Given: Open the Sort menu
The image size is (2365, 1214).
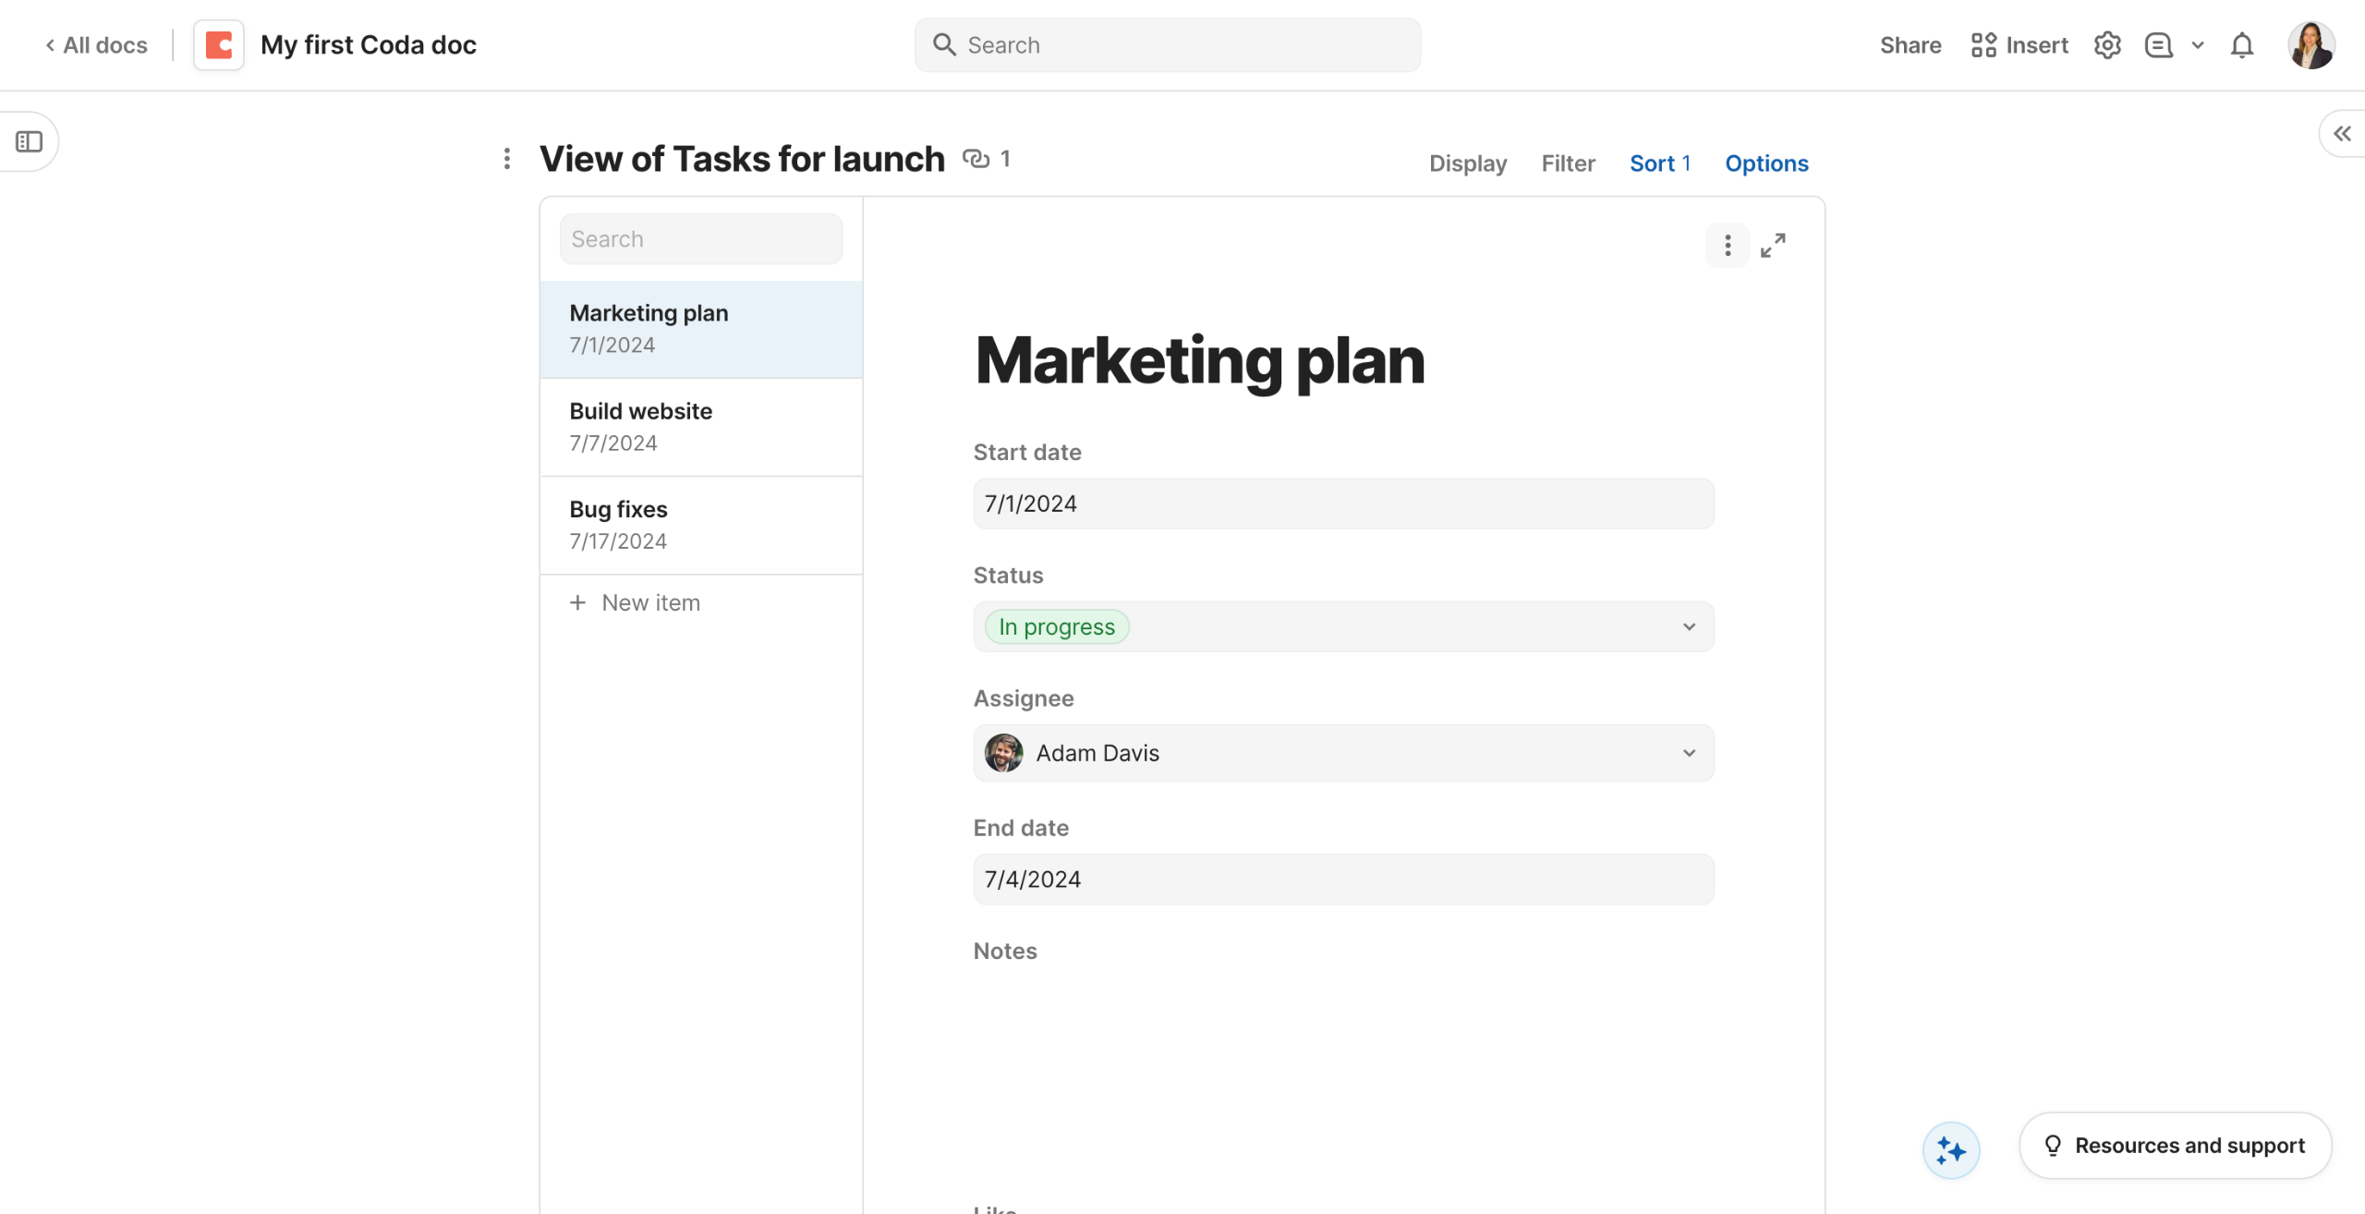Looking at the screenshot, I should point(1658,164).
